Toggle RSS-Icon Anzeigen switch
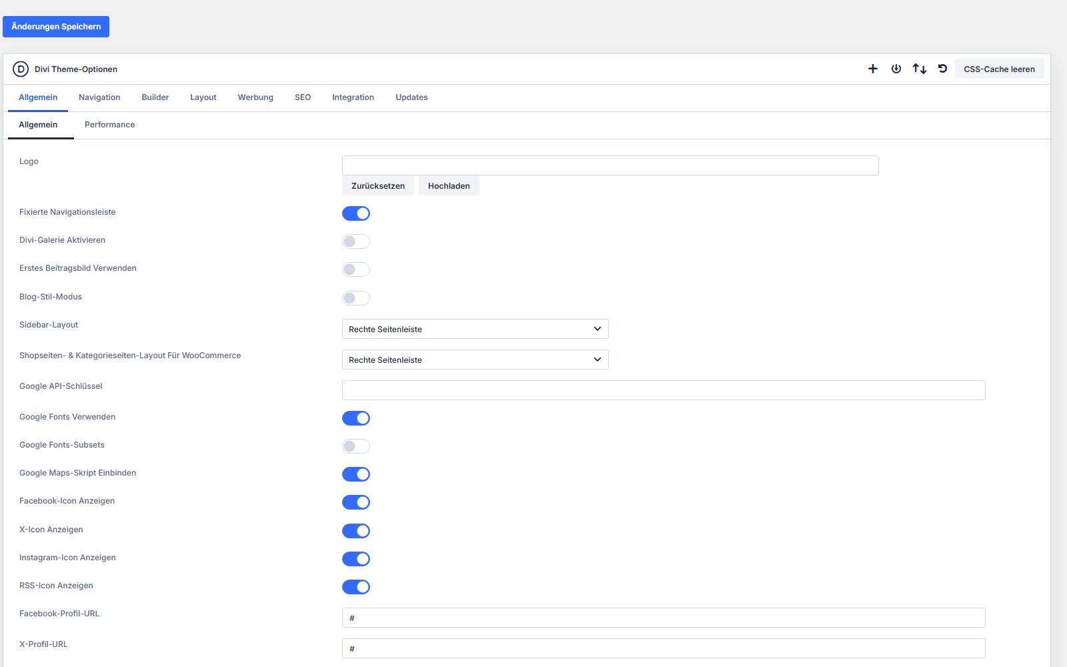The width and height of the screenshot is (1067, 667). (x=356, y=587)
